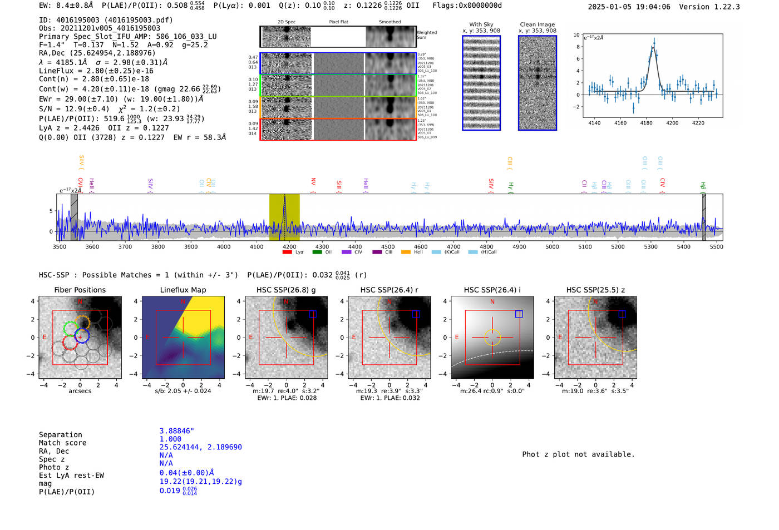Click the Flags:0x0000000d header text
This screenshot has height=530, width=779.
(467, 6)
